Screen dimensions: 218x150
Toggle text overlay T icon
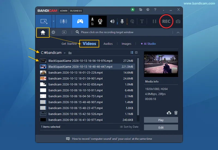pyautogui.click(x=142, y=22)
